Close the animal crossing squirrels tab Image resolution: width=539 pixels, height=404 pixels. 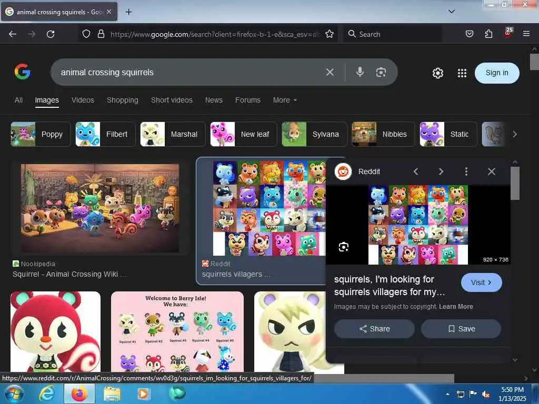point(109,12)
